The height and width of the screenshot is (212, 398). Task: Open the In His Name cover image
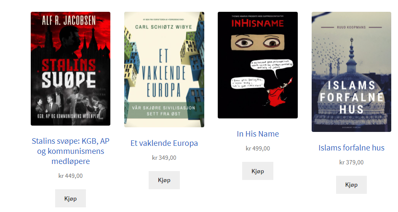click(258, 65)
